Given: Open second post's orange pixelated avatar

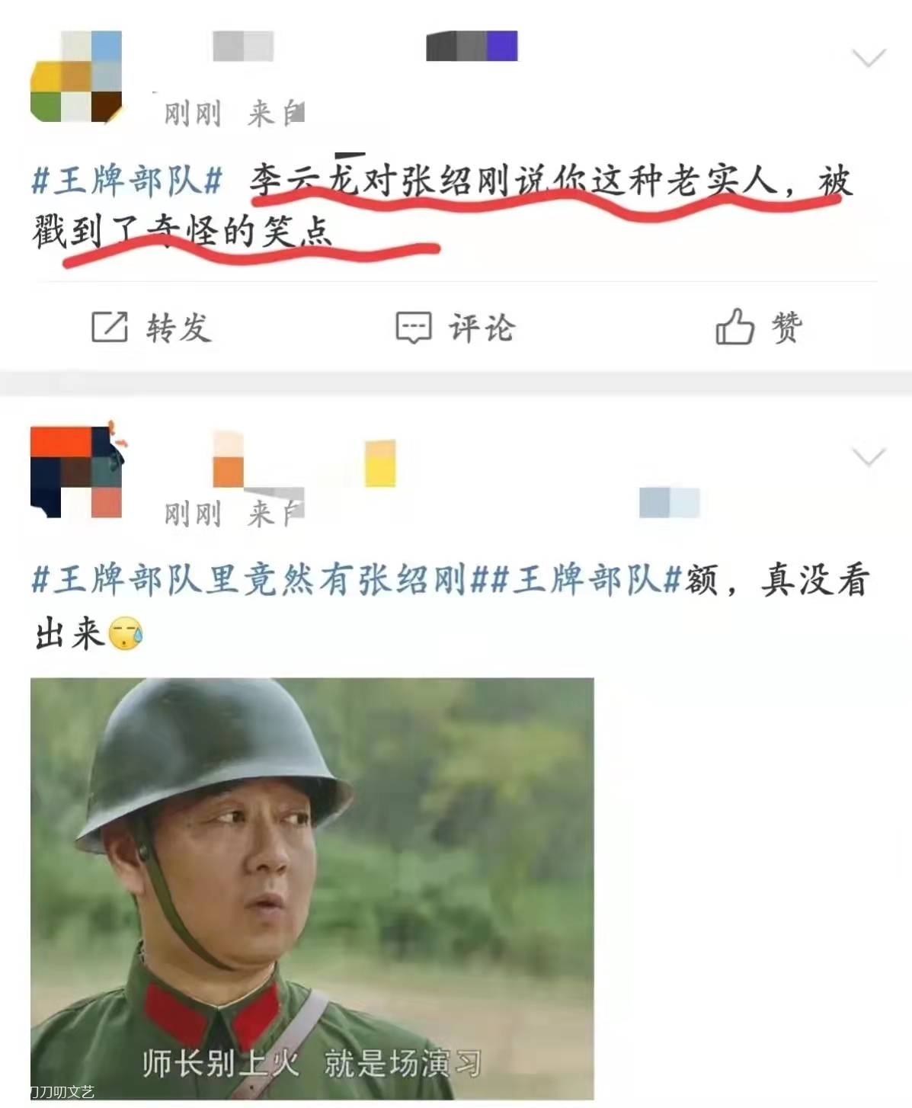Looking at the screenshot, I should [76, 472].
